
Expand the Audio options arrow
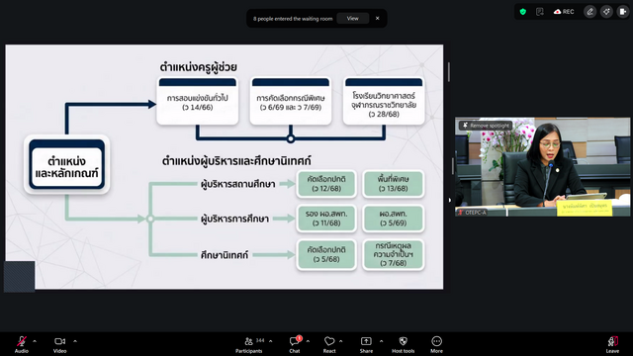click(x=35, y=341)
